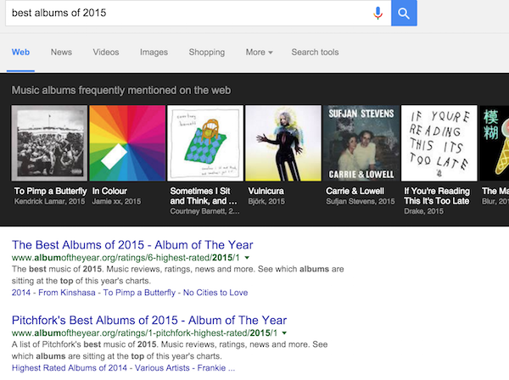
Task: Click the Vulnicura album title
Action: (266, 191)
